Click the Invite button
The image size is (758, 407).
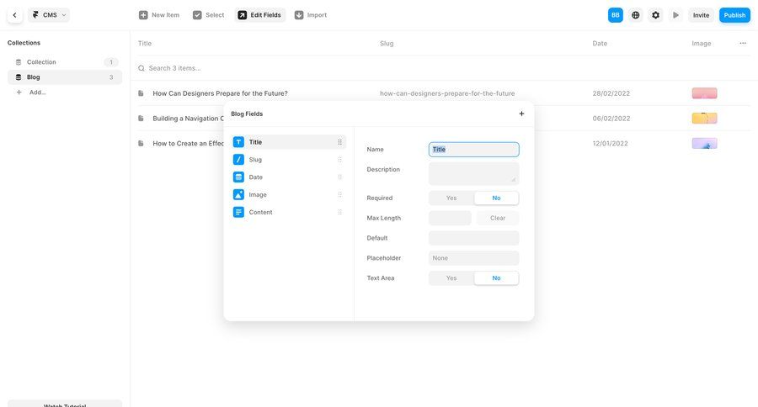pos(701,15)
